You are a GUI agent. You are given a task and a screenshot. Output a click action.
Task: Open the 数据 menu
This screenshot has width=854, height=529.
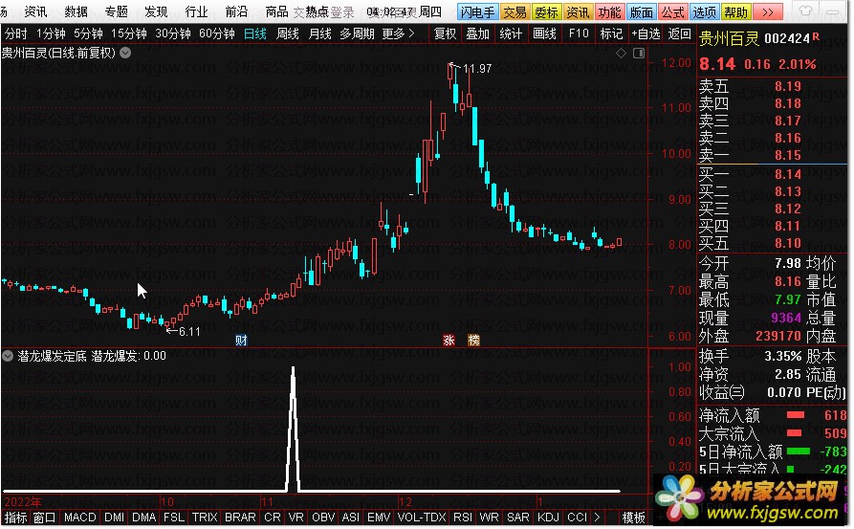pyautogui.click(x=76, y=11)
